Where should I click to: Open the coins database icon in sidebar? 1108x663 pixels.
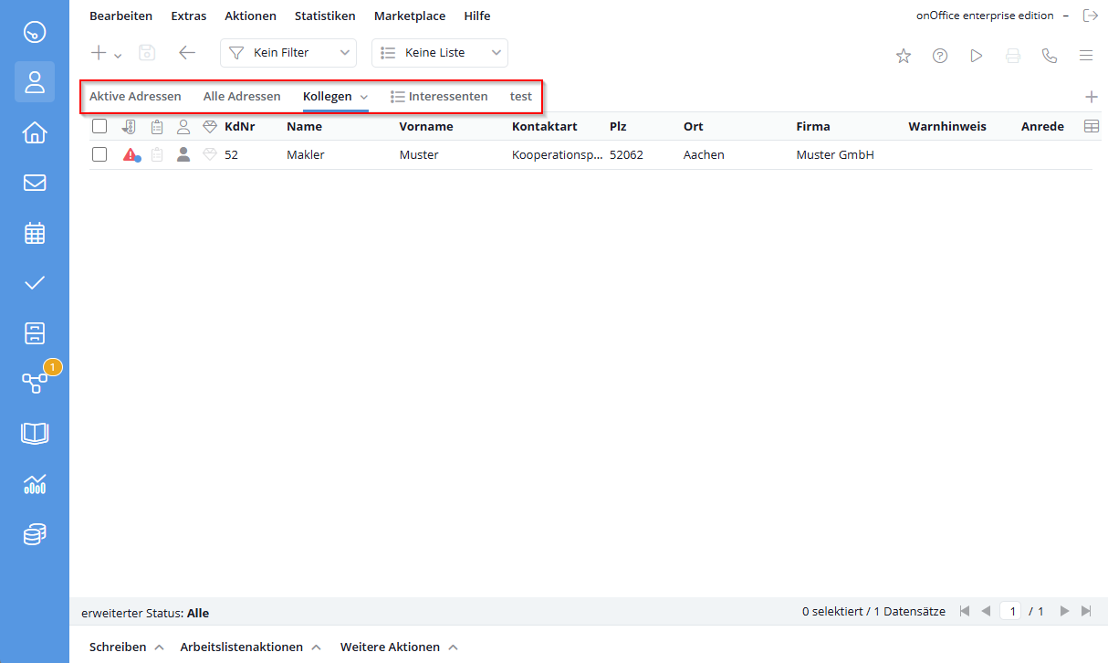(x=35, y=533)
